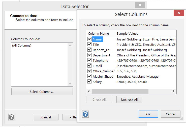This screenshot has height=127, width=186.
Task: Cancel the Select Columns dialog
Action: pyautogui.click(x=170, y=114)
